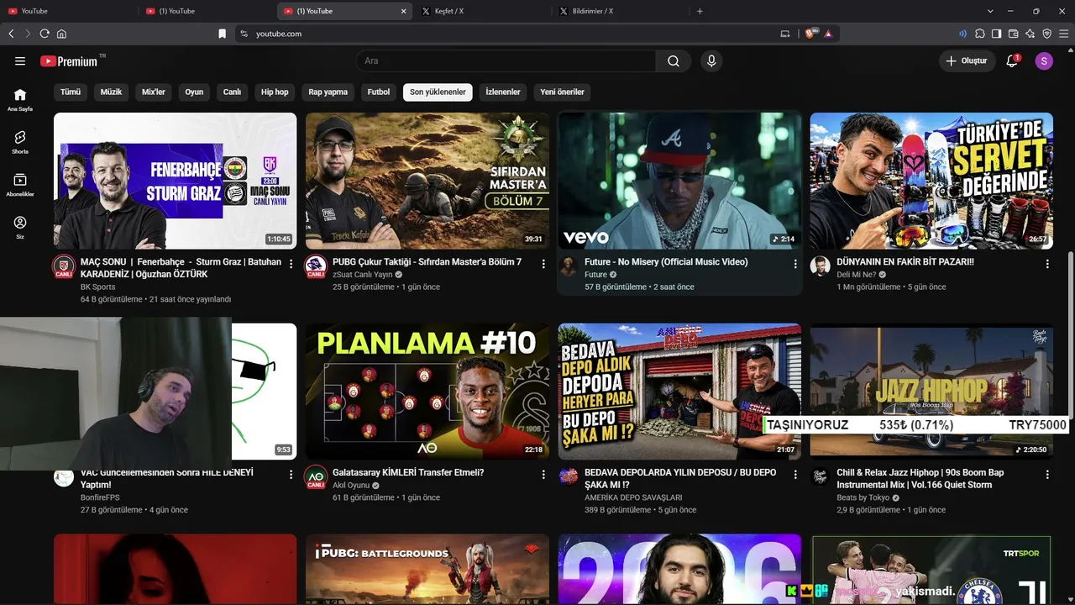Open the Sıfırdan Master'a Bölüm 7 thumbnail
The image size is (1075, 605).
coord(427,181)
